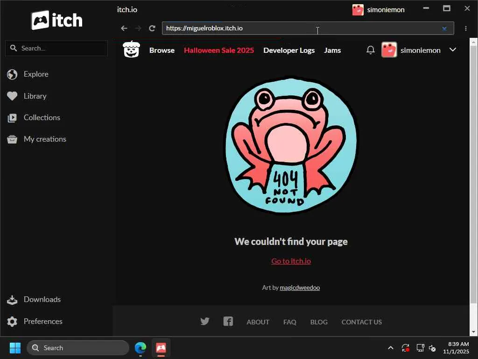
Task: Open the Jams page
Action: pyautogui.click(x=332, y=50)
